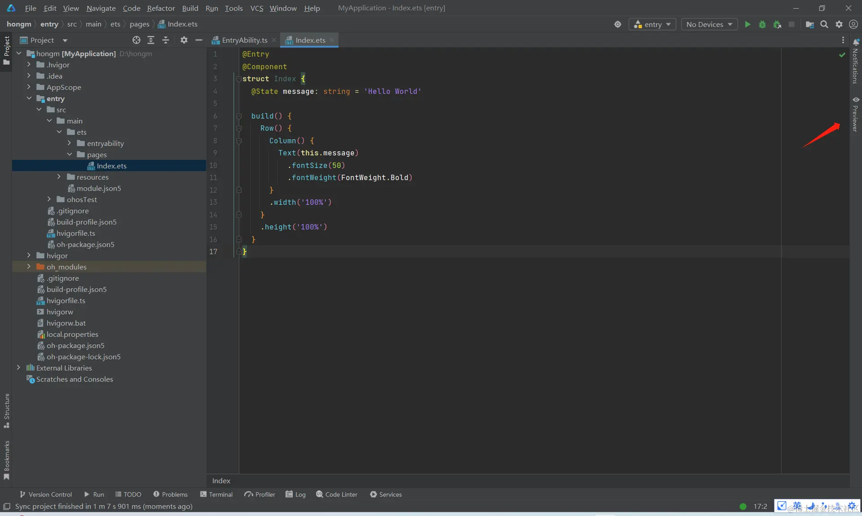
Task: Select oh-package-lock.json5 in tree
Action: [84, 357]
